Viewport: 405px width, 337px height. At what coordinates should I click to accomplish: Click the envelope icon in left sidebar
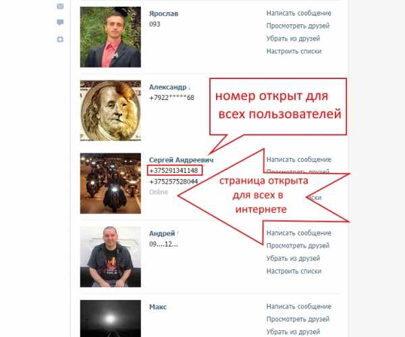(60, 6)
